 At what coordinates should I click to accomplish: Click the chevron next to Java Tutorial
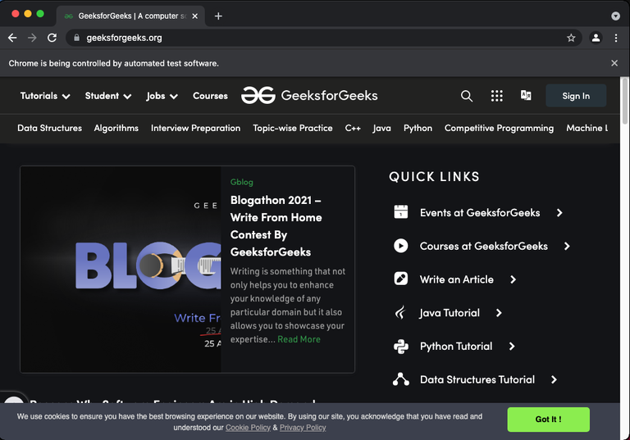[499, 313]
